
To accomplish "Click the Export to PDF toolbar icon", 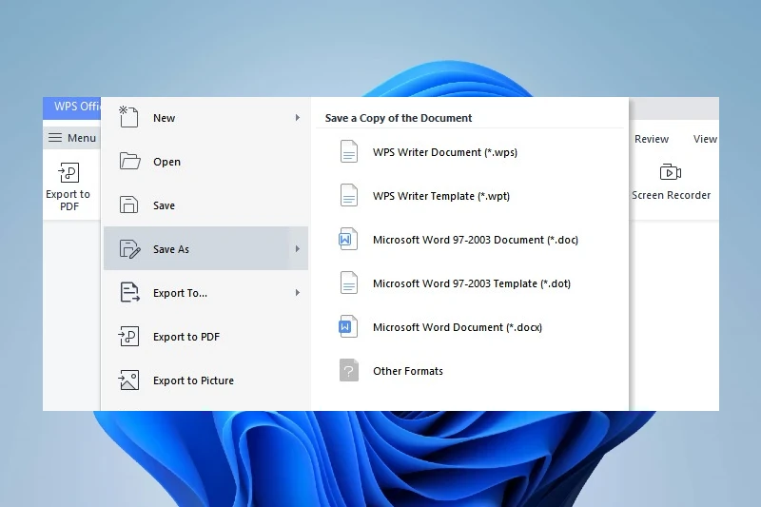I will (x=68, y=172).
